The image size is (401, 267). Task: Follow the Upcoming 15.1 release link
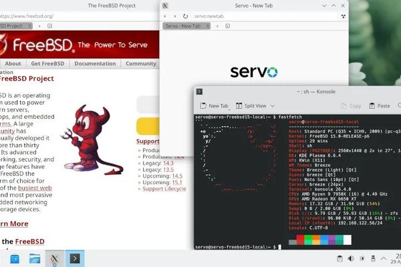177,182
